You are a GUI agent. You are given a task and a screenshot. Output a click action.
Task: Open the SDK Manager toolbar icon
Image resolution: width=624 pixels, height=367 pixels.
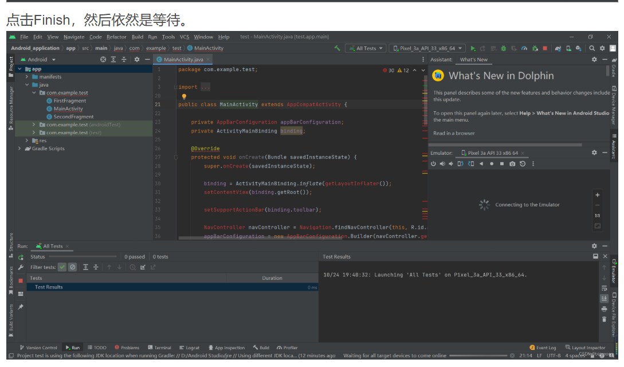(x=579, y=48)
